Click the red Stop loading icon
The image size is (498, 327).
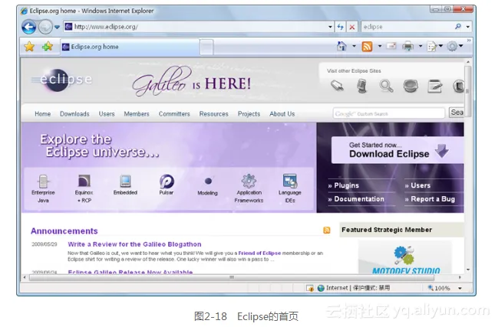click(x=352, y=27)
